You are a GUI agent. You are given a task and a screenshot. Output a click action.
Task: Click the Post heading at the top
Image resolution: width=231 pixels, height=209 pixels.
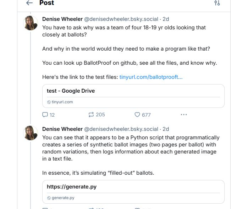pos(46,3)
